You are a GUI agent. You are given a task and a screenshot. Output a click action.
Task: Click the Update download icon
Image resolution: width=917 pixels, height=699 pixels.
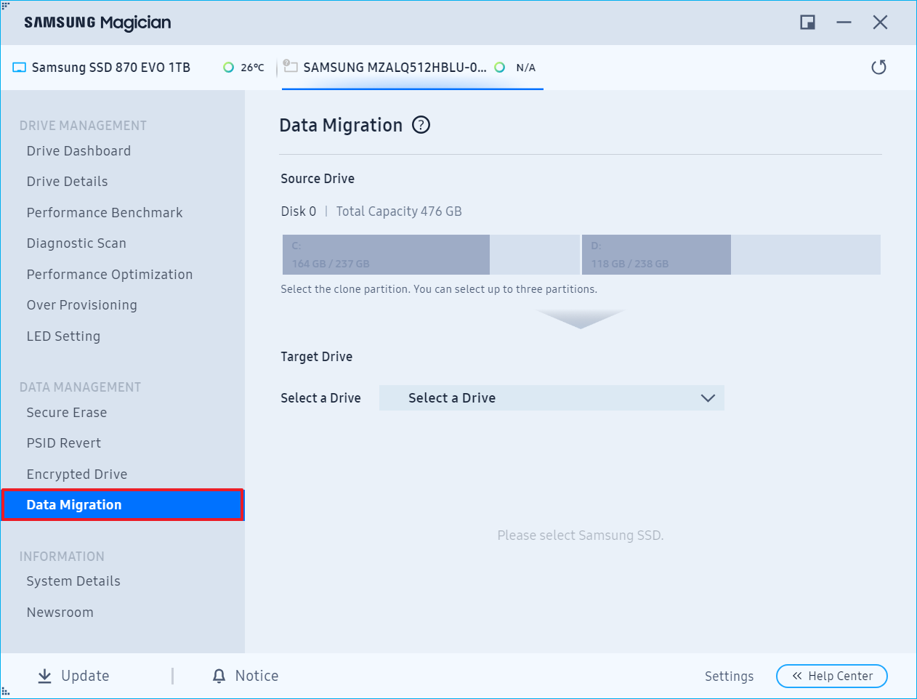[x=44, y=676]
